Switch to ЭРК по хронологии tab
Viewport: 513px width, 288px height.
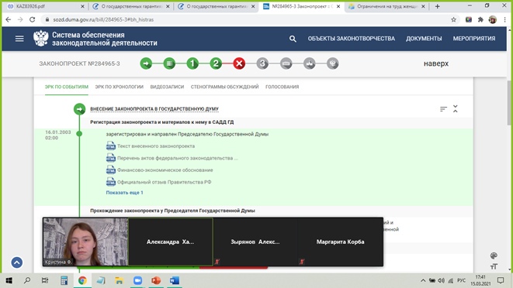(x=119, y=87)
